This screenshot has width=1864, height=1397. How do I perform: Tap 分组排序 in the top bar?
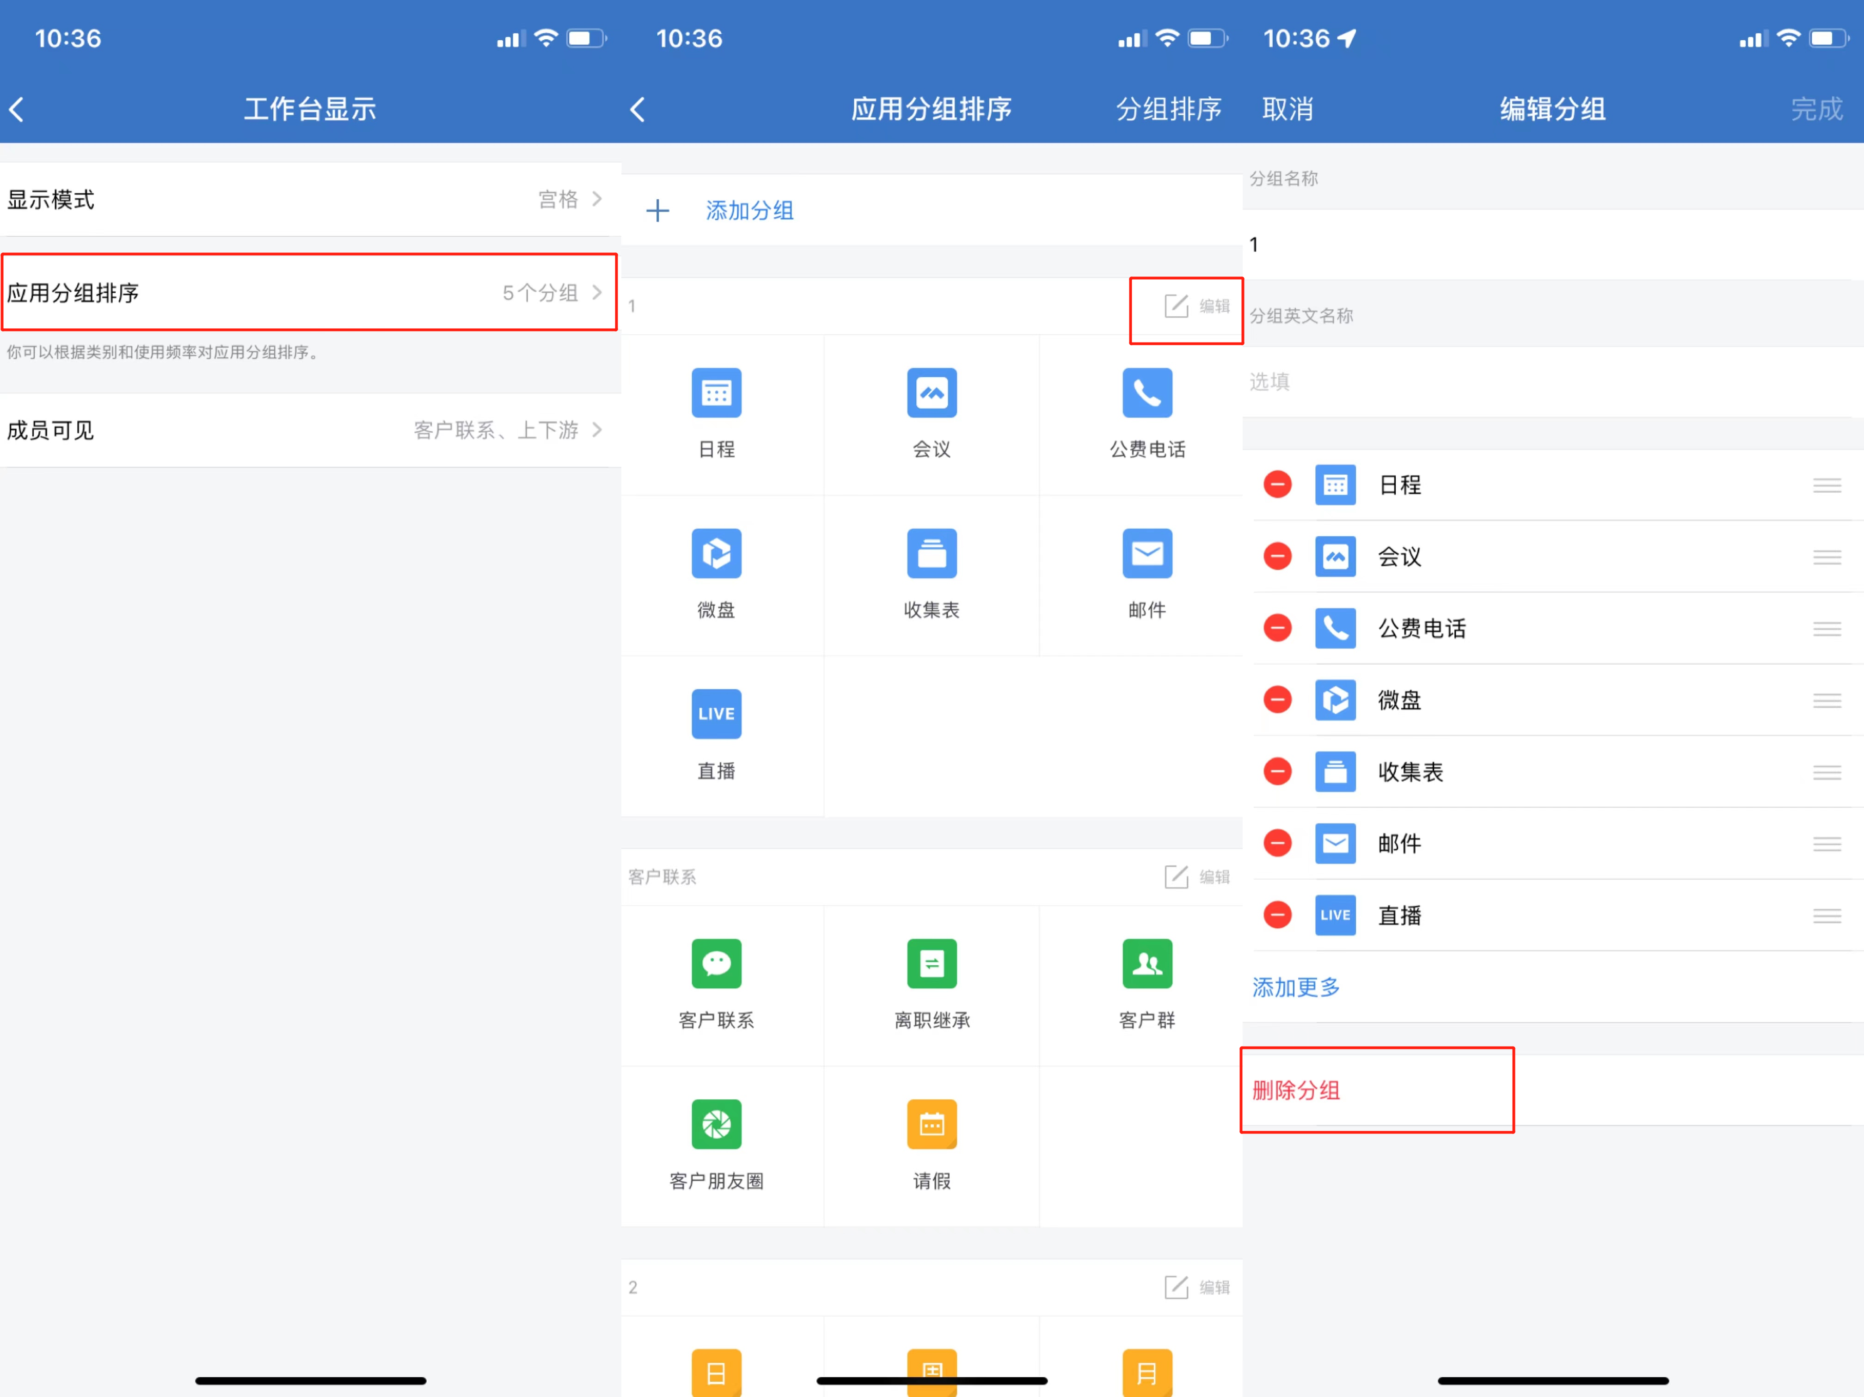(1168, 109)
